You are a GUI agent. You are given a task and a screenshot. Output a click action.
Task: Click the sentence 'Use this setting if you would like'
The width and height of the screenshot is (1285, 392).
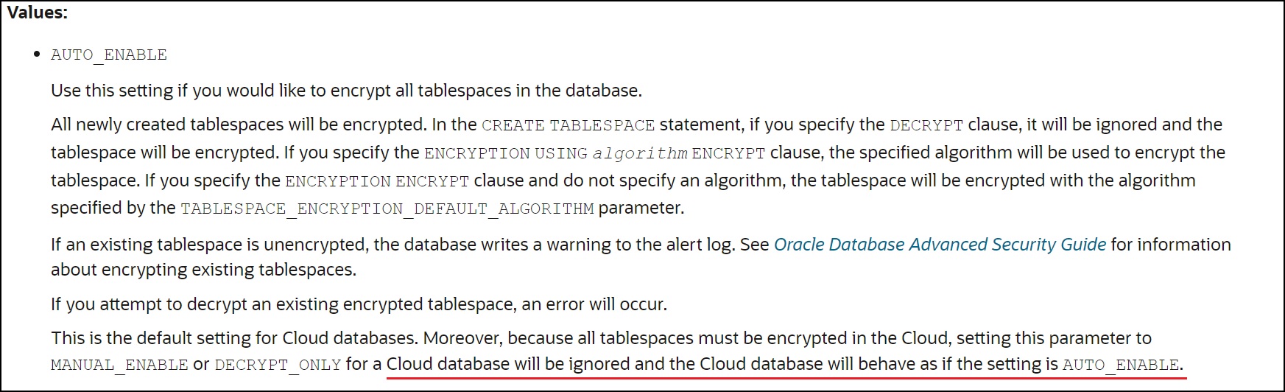click(347, 91)
